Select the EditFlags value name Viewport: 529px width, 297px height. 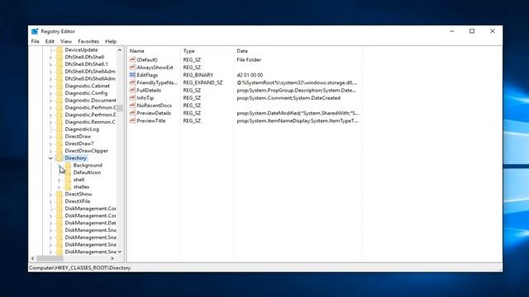click(147, 75)
